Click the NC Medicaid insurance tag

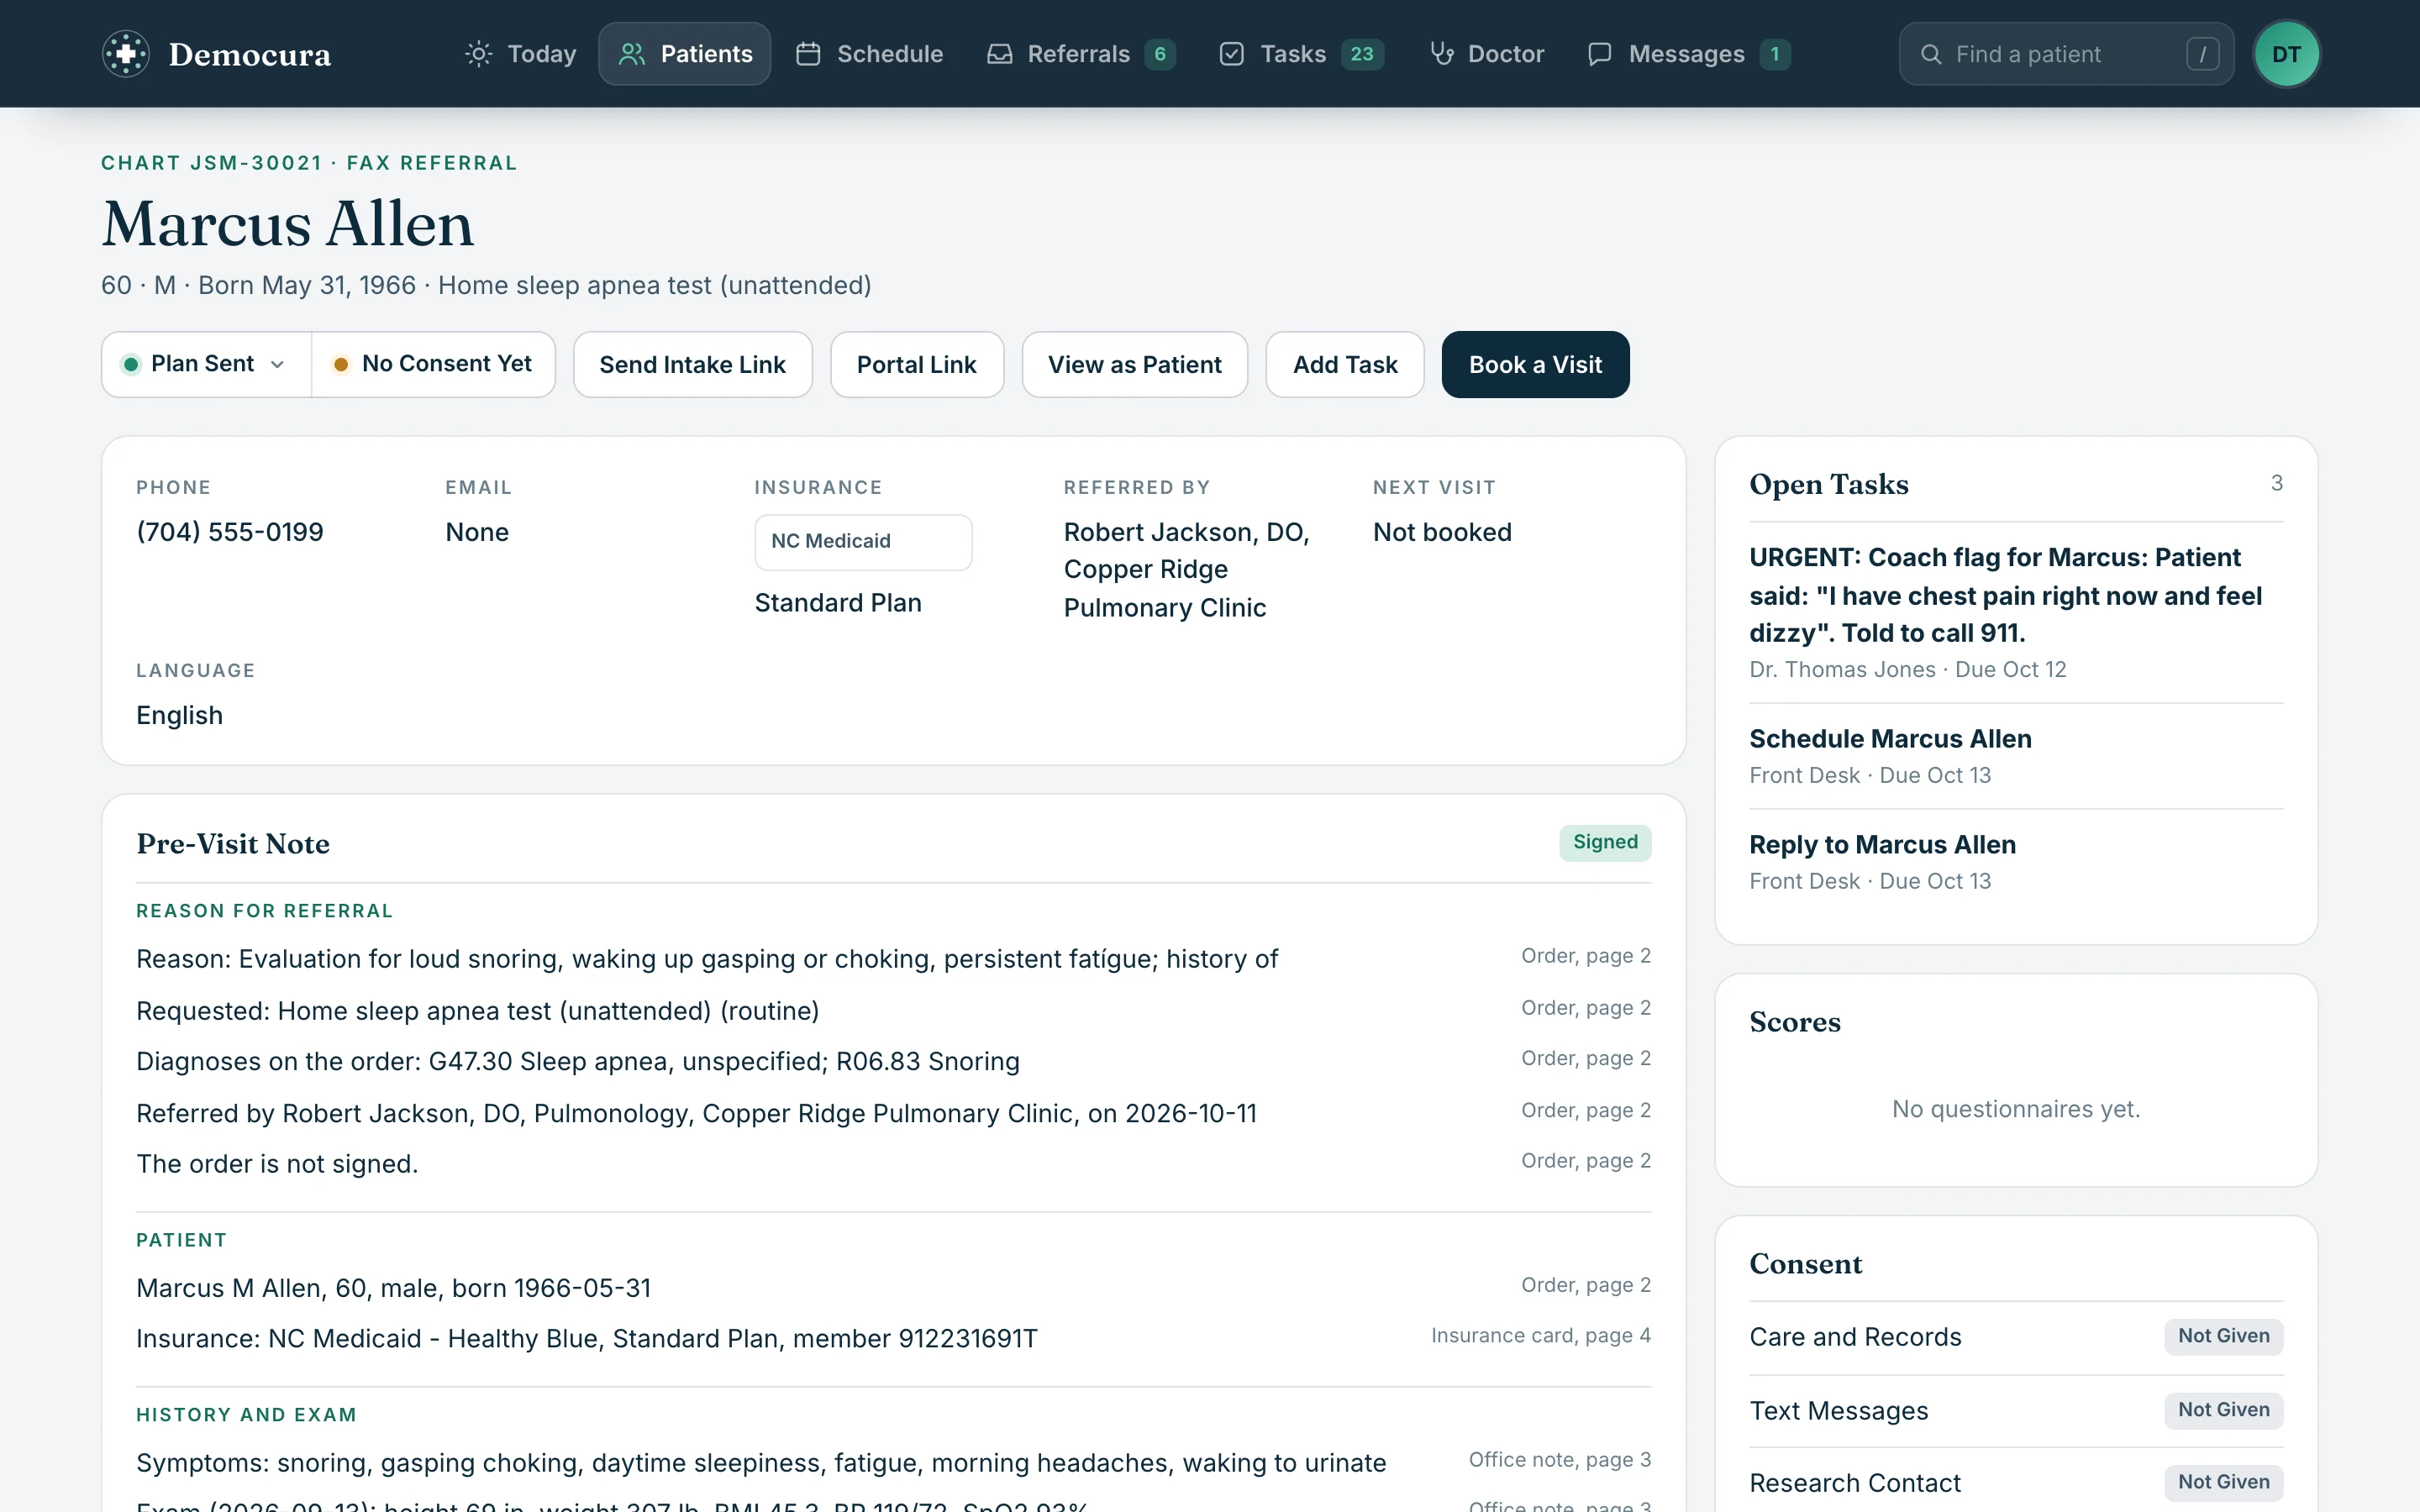pyautogui.click(x=863, y=542)
